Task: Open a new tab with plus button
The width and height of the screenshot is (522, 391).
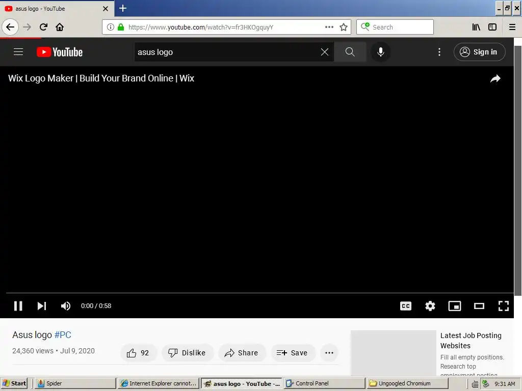Action: coord(123,8)
